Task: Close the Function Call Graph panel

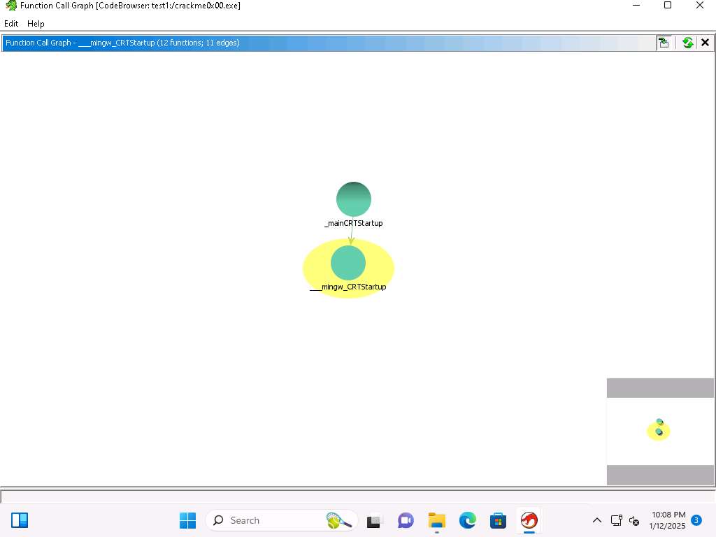Action: tap(705, 43)
